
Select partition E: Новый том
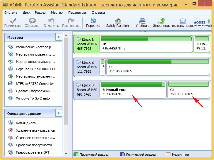pyautogui.click(x=133, y=90)
